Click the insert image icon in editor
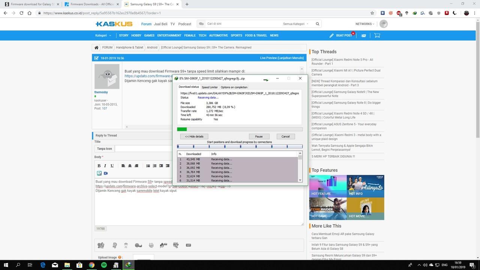The width and height of the screenshot is (480, 270). pyautogui.click(x=99, y=173)
